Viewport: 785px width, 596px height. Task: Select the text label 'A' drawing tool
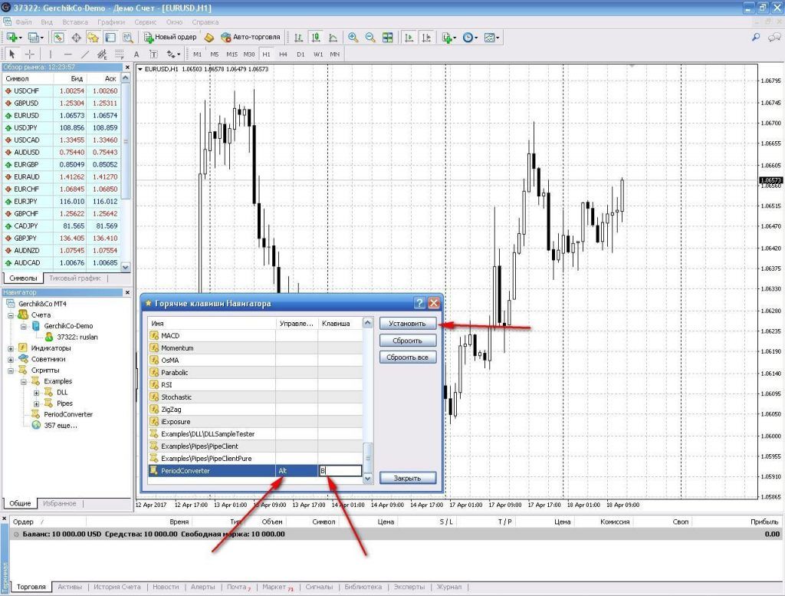click(136, 54)
